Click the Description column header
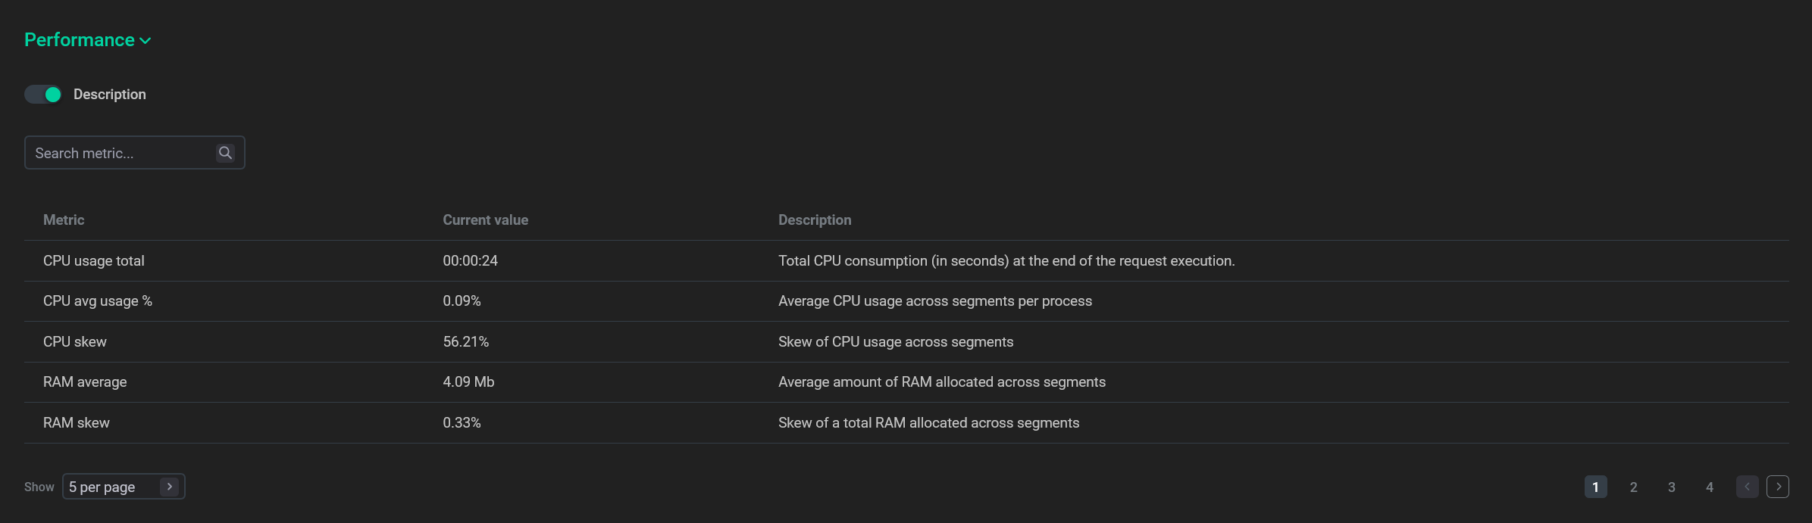The image size is (1812, 523). 815,219
